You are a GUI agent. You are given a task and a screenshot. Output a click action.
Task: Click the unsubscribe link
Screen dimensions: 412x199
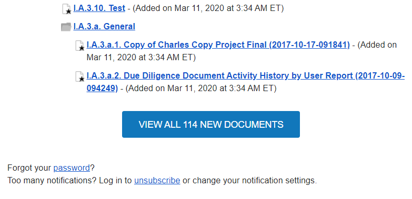(x=157, y=181)
